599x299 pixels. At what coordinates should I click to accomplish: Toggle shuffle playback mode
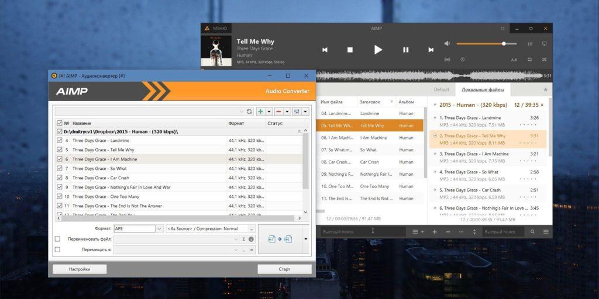[x=545, y=59]
